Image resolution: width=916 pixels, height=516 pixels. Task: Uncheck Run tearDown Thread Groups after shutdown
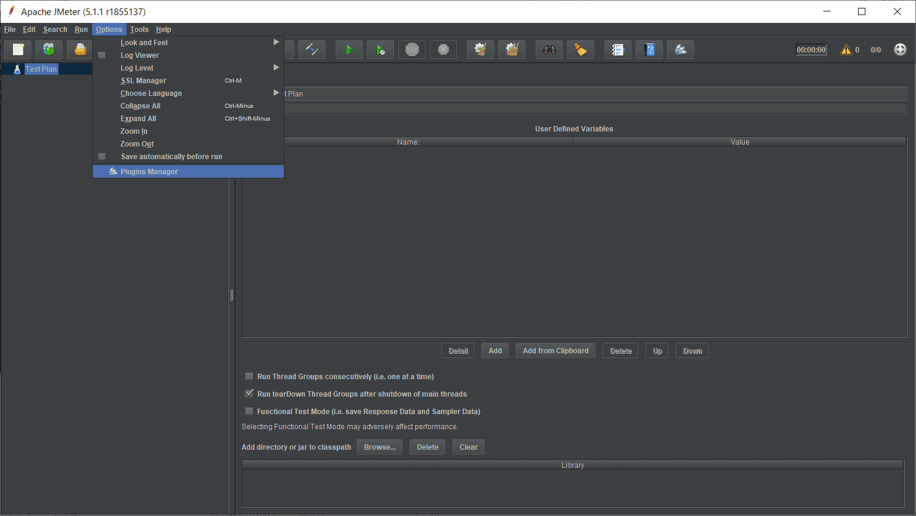(249, 394)
